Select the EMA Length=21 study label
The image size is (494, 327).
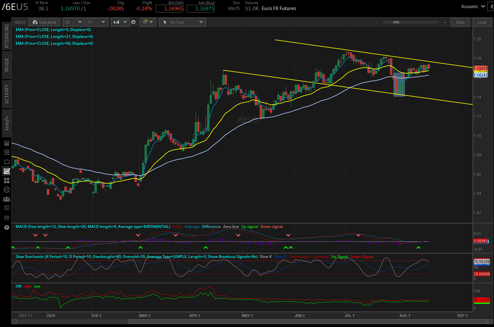(x=54, y=37)
